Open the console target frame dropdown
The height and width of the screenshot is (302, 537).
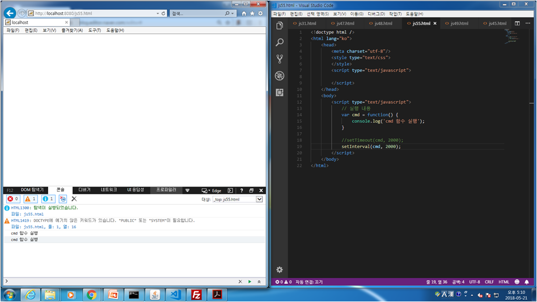259,199
